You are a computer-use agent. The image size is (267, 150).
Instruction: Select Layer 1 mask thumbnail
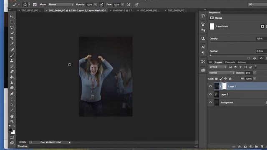click(x=224, y=86)
